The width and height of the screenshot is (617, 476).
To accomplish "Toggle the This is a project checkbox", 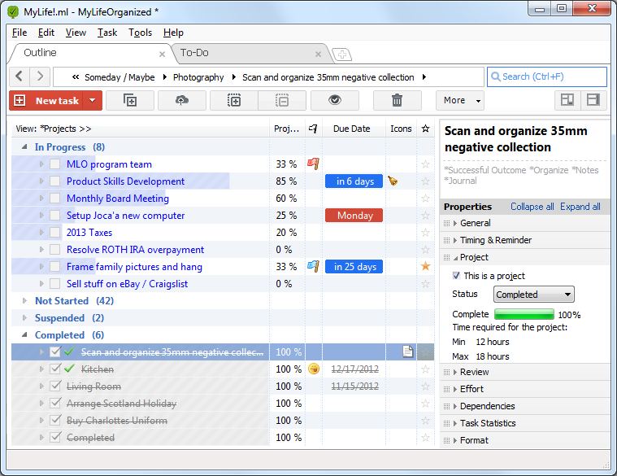I will coord(457,276).
